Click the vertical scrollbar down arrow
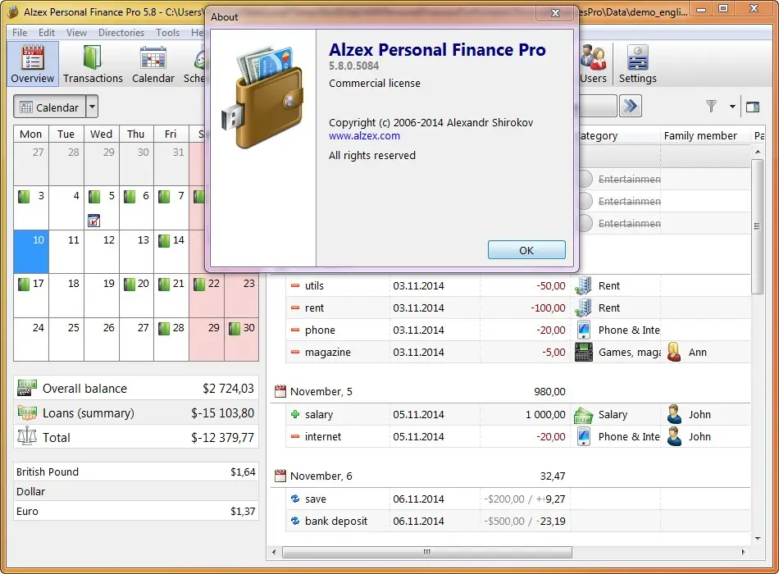779x574 pixels. (x=758, y=538)
